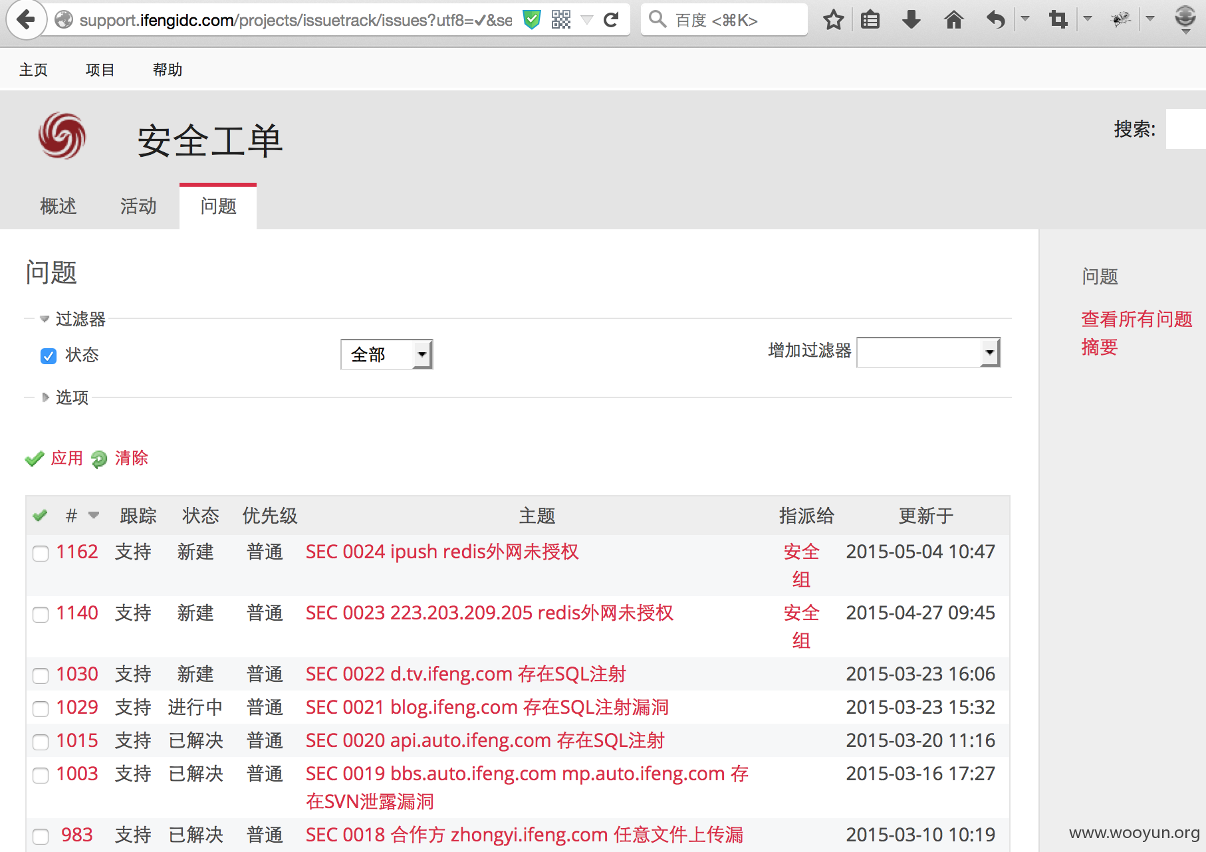Open the 帮助 menu item
This screenshot has width=1206, height=852.
tap(167, 70)
